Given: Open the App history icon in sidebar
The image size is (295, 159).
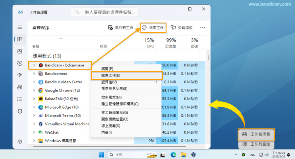Looking at the screenshot, I should (20, 63).
